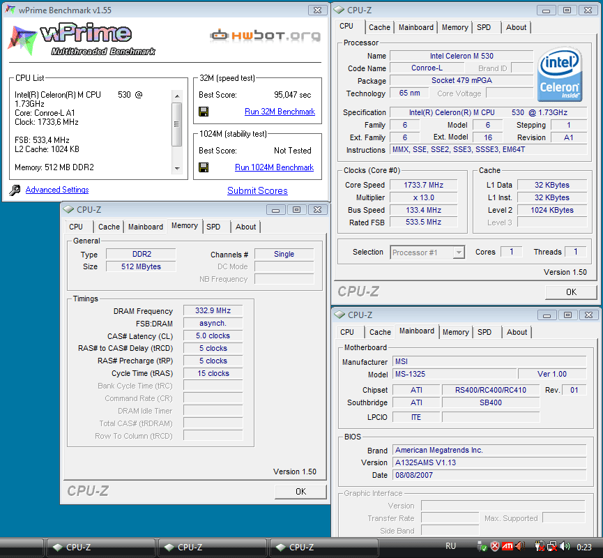Screen dimensions: 603x558
Task: Open the volume speaker tray icon
Action: [x=565, y=546]
